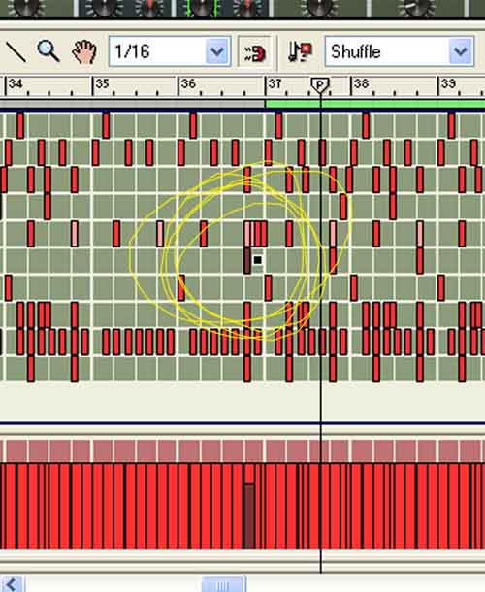The width and height of the screenshot is (485, 592).
Task: Click the scroll-left arrow button
Action: coord(12,584)
